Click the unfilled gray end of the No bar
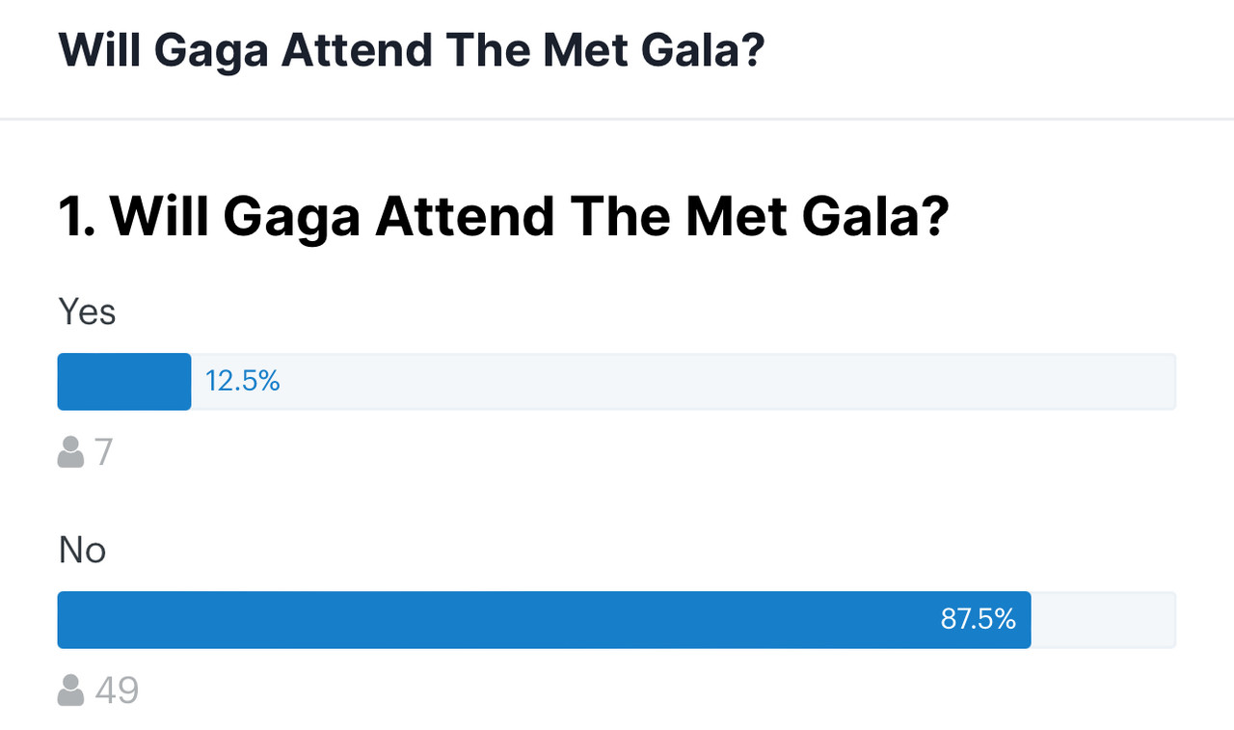 coord(1103,620)
